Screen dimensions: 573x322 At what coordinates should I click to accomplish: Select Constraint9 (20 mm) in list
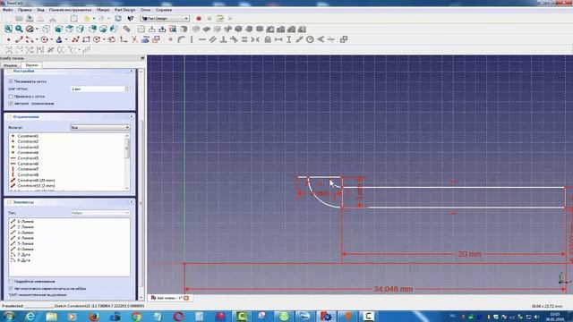click(36, 181)
